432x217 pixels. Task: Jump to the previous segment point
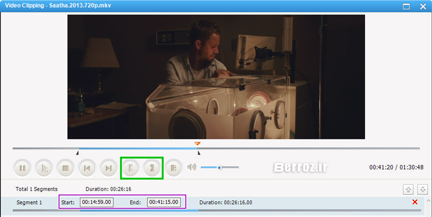pyautogui.click(x=87, y=168)
